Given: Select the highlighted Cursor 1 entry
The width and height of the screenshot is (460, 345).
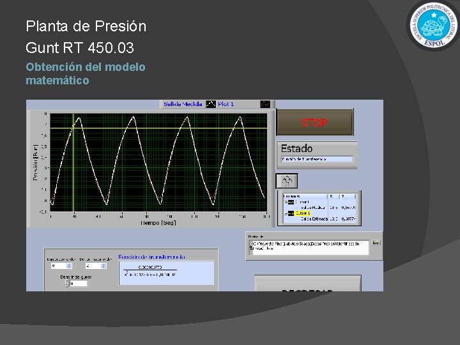Looking at the screenshot, I should (302, 213).
